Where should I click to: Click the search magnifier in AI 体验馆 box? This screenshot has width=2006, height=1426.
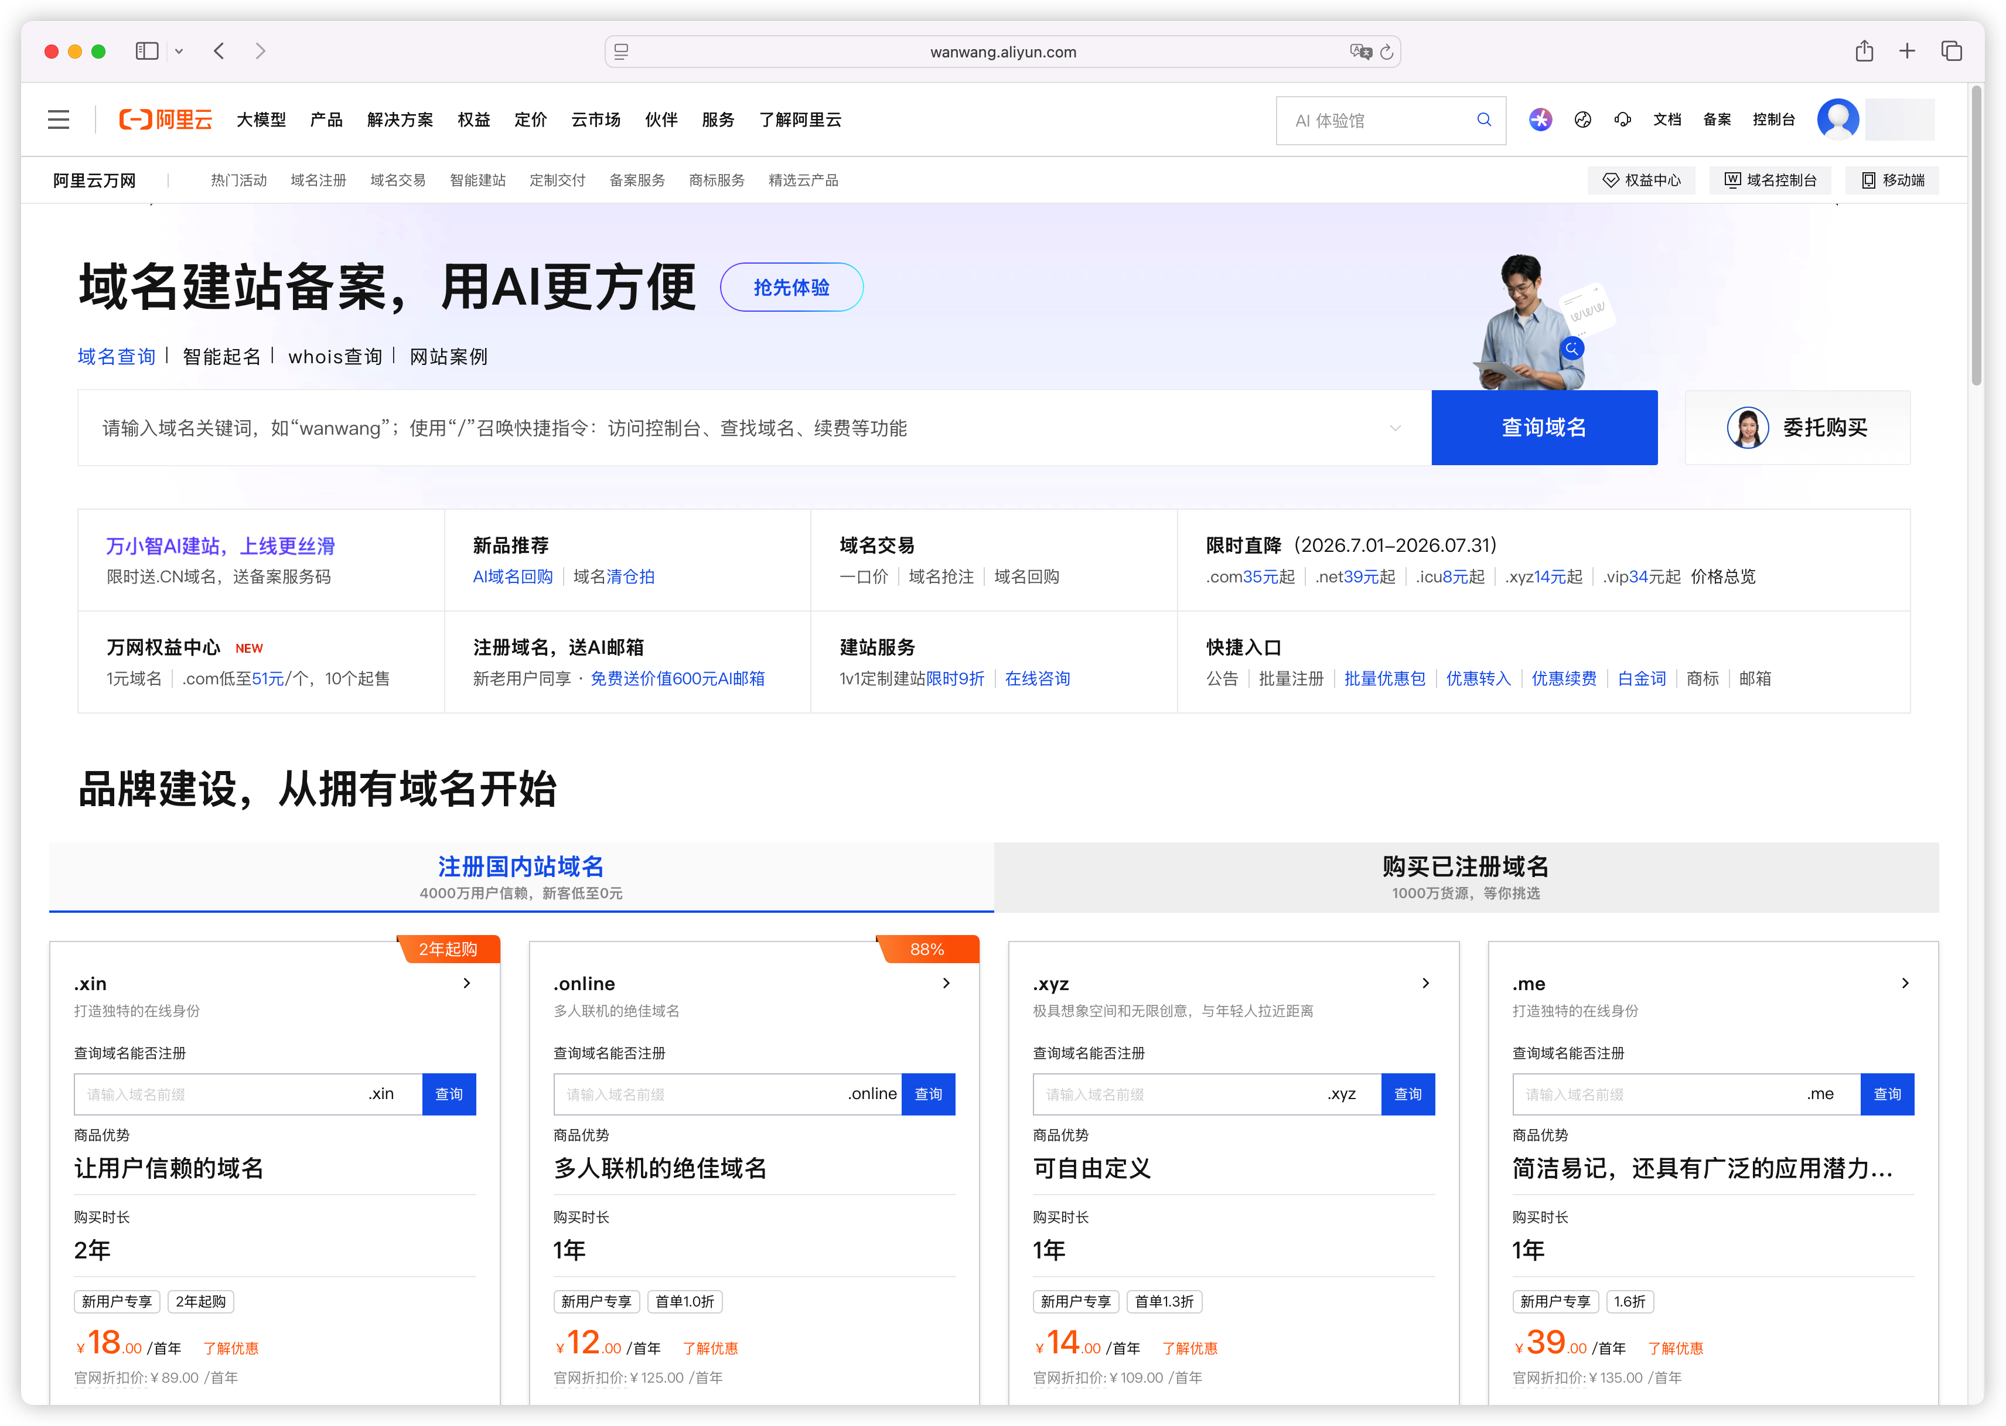click(x=1483, y=120)
